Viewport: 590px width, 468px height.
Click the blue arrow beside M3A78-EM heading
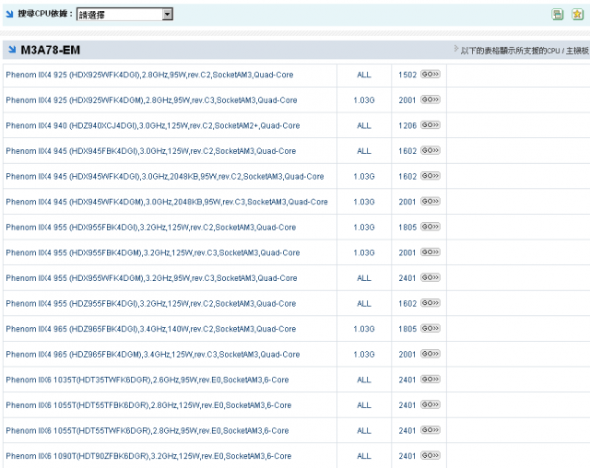12,50
